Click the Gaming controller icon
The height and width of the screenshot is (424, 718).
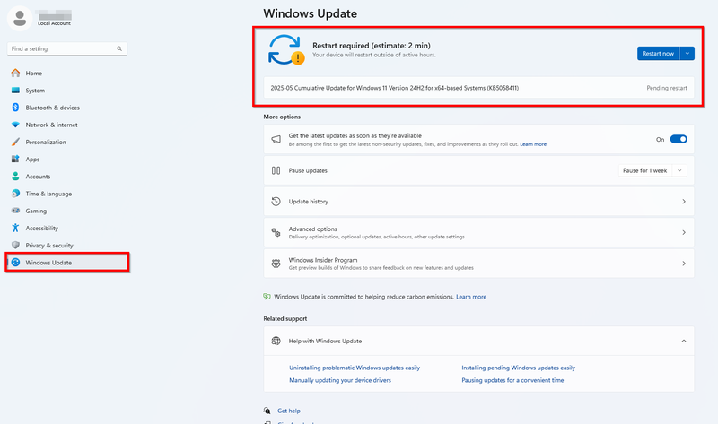[x=15, y=211]
